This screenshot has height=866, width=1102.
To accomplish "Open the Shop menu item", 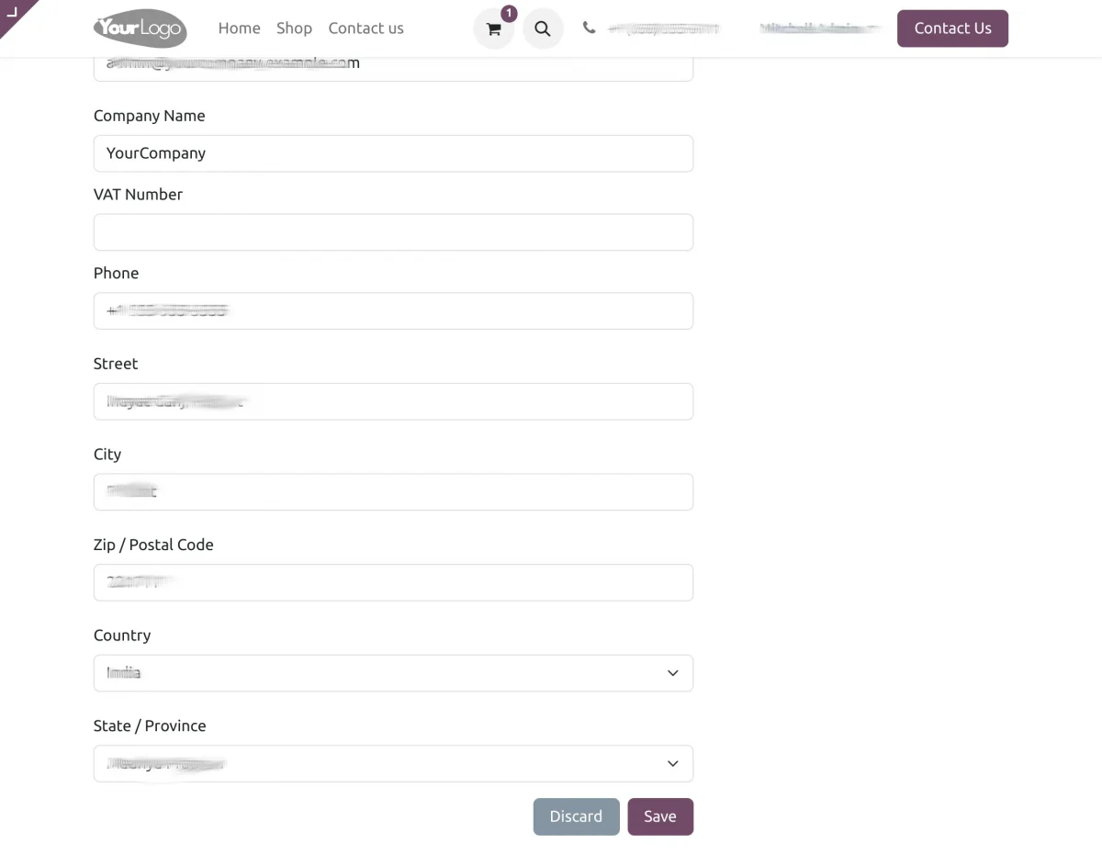I will (294, 28).
